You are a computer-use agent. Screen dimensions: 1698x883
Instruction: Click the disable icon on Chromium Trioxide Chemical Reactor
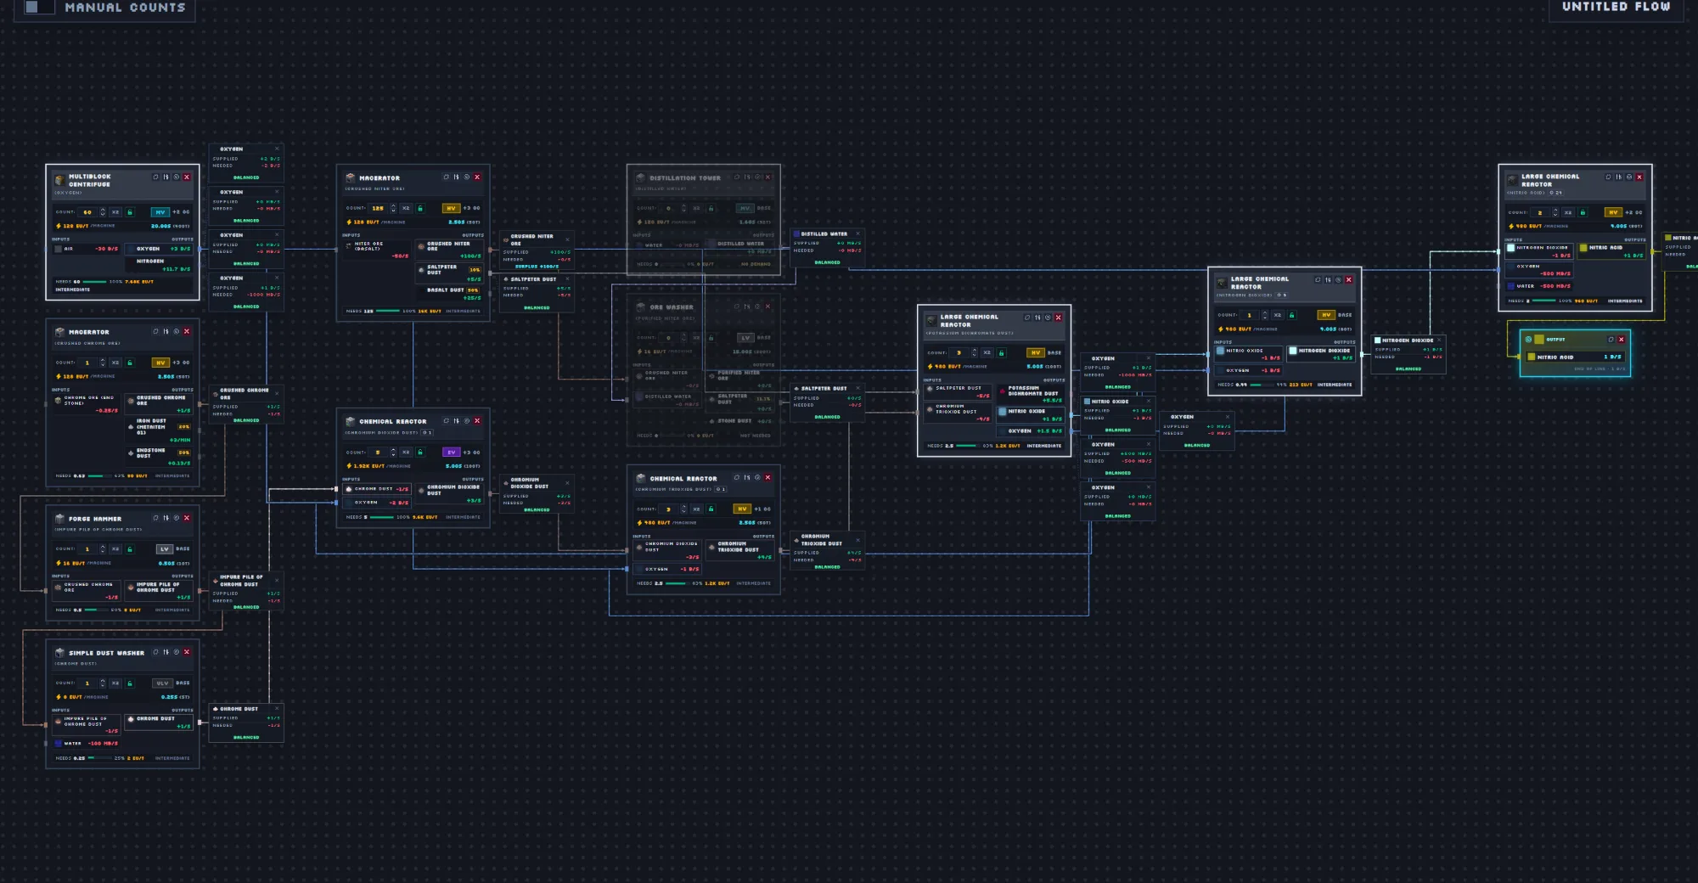(x=757, y=478)
